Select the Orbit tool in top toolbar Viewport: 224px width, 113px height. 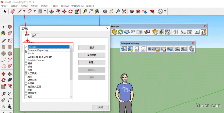[105, 11]
